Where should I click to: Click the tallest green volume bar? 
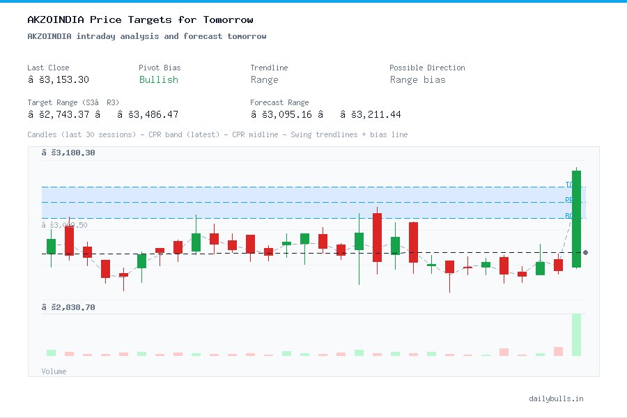click(576, 334)
